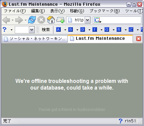Screen dimensions: 144x126
Task: Click the blue D toolbar icon
Action: (83, 29)
